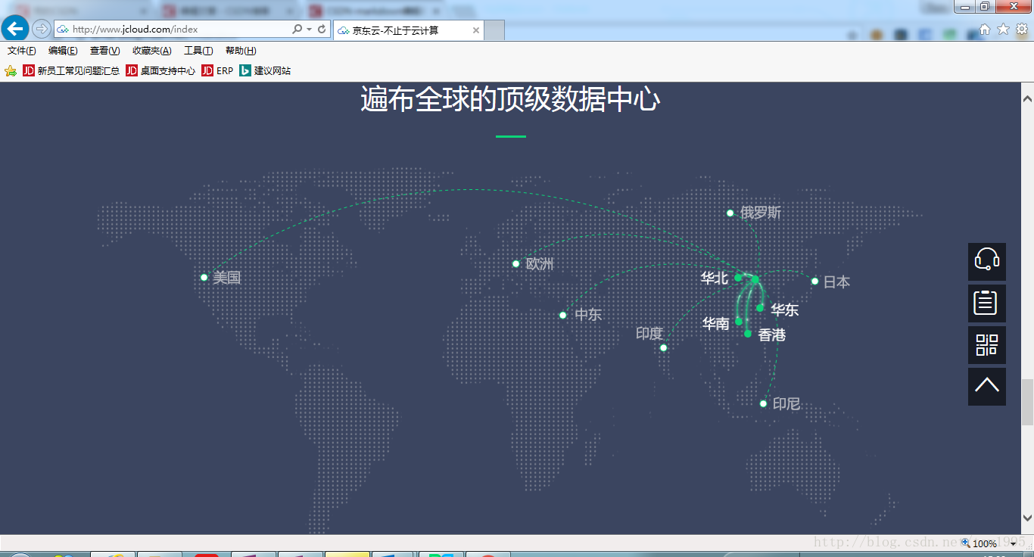The image size is (1034, 557).
Task: Open the 编辑(E) menu
Action: (x=63, y=51)
